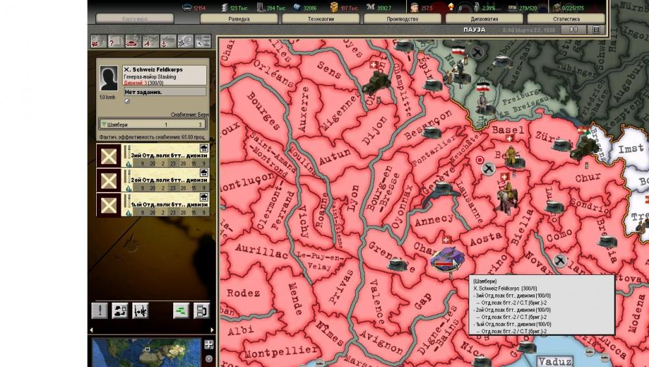Select the tank (land units) map mode icon
Screen dimensions: 649x367
coord(133,41)
